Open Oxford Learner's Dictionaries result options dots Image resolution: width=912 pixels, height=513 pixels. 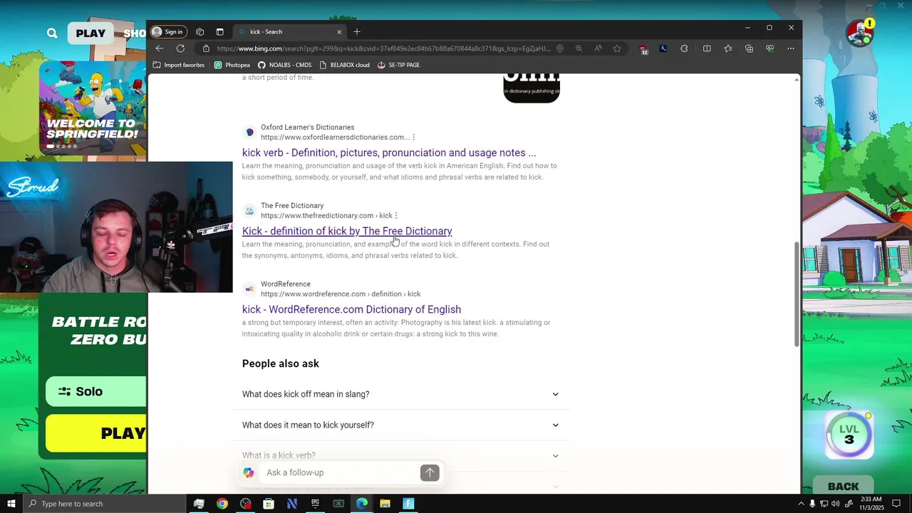[x=413, y=137]
